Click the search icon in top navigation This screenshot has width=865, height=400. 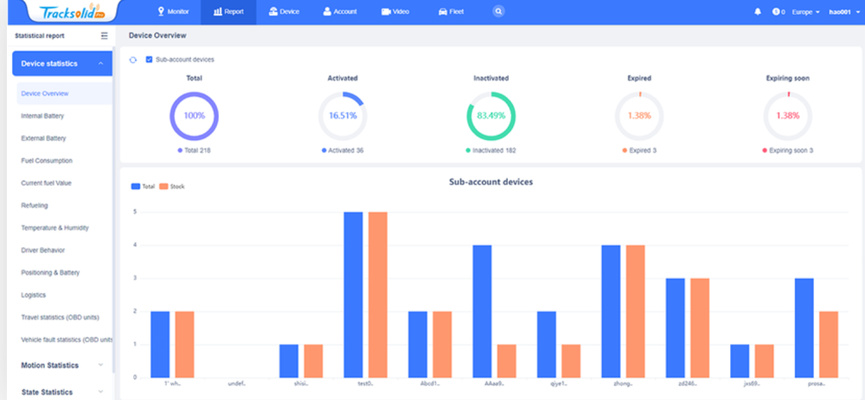pyautogui.click(x=498, y=12)
